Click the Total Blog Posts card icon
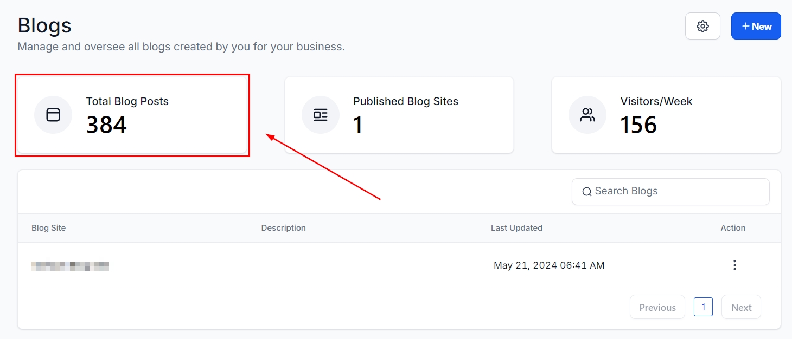Viewport: 792px width, 339px height. point(53,115)
